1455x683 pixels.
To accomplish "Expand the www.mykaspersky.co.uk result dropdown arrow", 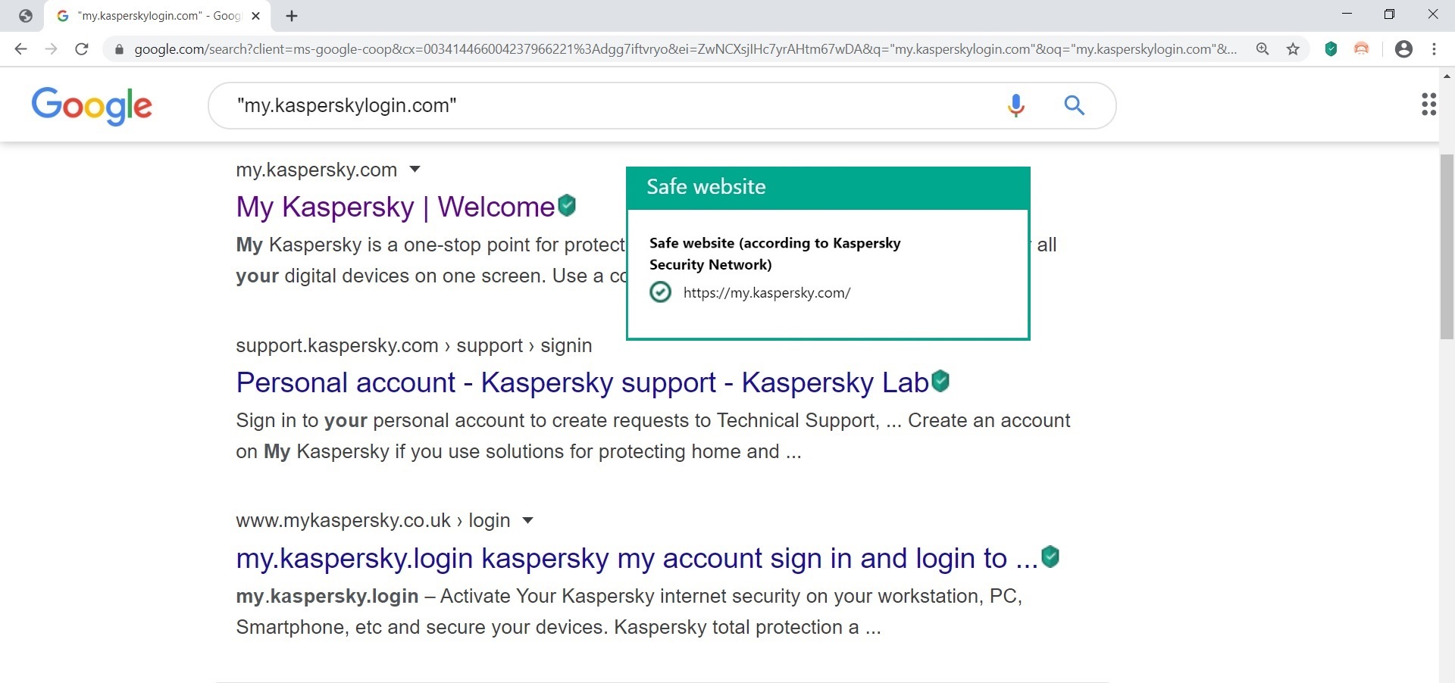I will click(x=528, y=520).
